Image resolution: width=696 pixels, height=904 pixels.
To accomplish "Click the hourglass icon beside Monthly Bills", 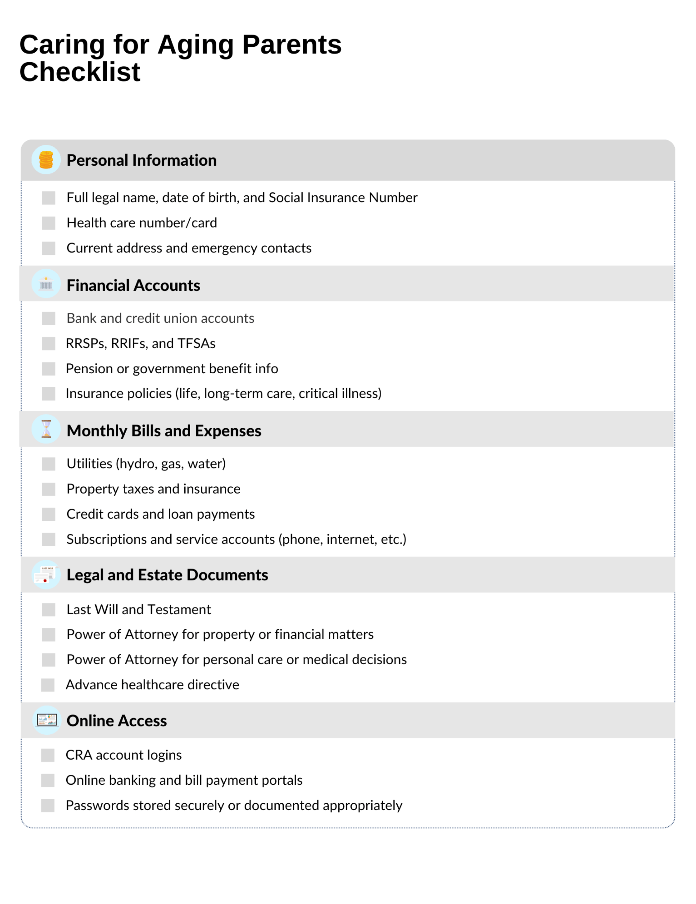I will pyautogui.click(x=46, y=429).
